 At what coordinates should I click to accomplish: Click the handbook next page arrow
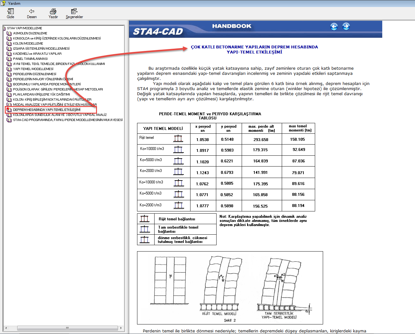point(346,26)
